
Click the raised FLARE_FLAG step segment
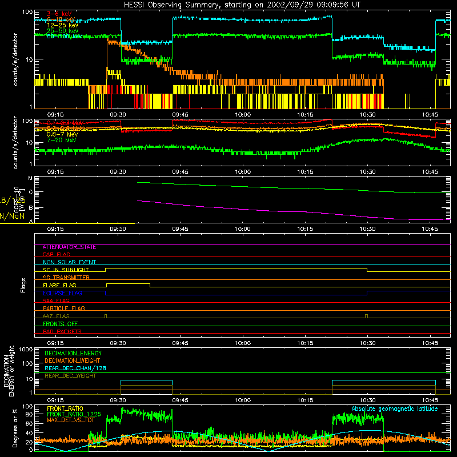pyautogui.click(x=128, y=283)
